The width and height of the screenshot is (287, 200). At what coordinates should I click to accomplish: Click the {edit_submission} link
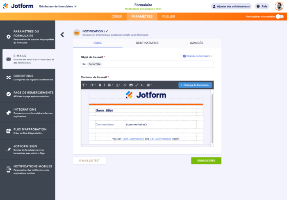133,139
